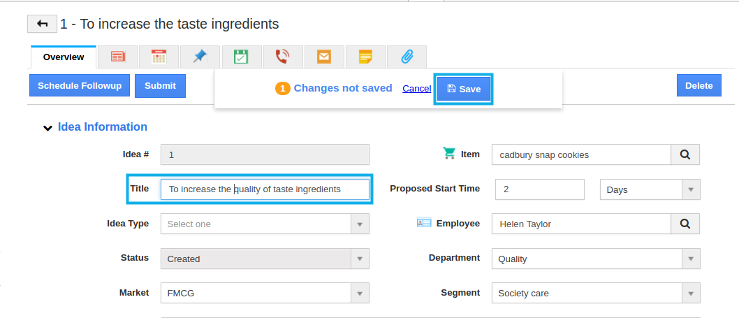The height and width of the screenshot is (318, 739).
Task: Search Employee using magnifier button
Action: (x=685, y=224)
